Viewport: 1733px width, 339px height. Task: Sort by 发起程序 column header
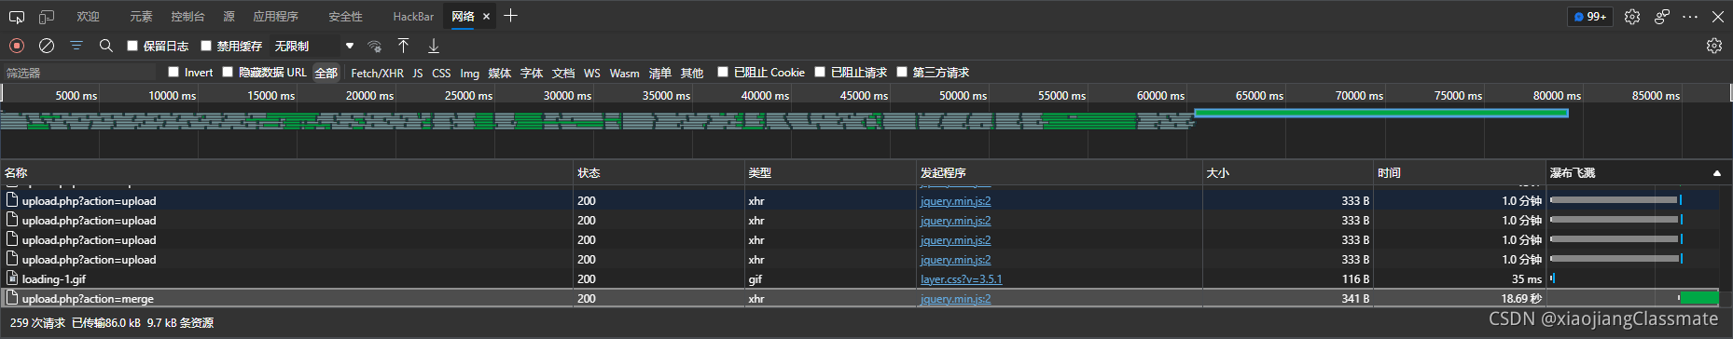1059,172
